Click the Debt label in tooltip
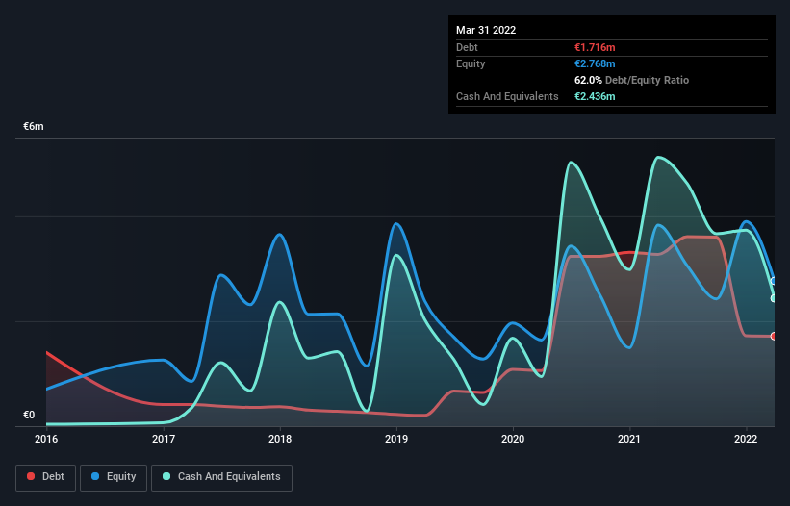This screenshot has width=790, height=506. click(467, 47)
